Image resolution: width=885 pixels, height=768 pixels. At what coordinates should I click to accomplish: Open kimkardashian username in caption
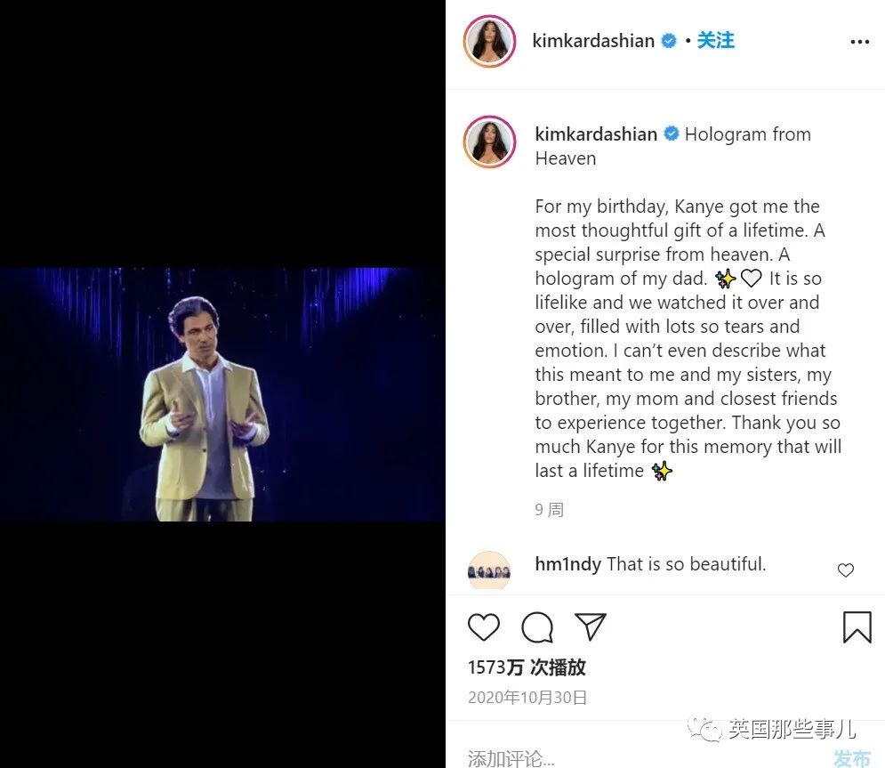[596, 134]
